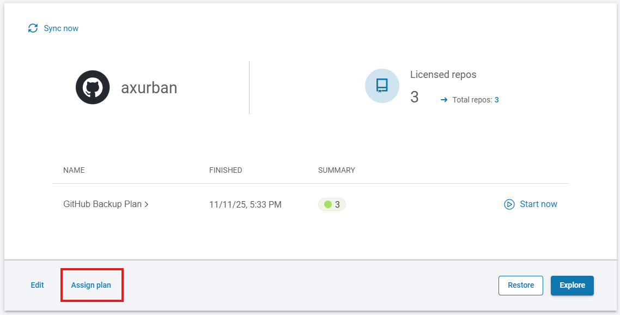Image resolution: width=620 pixels, height=315 pixels.
Task: Click the SUMMARY column header
Action: [337, 170]
